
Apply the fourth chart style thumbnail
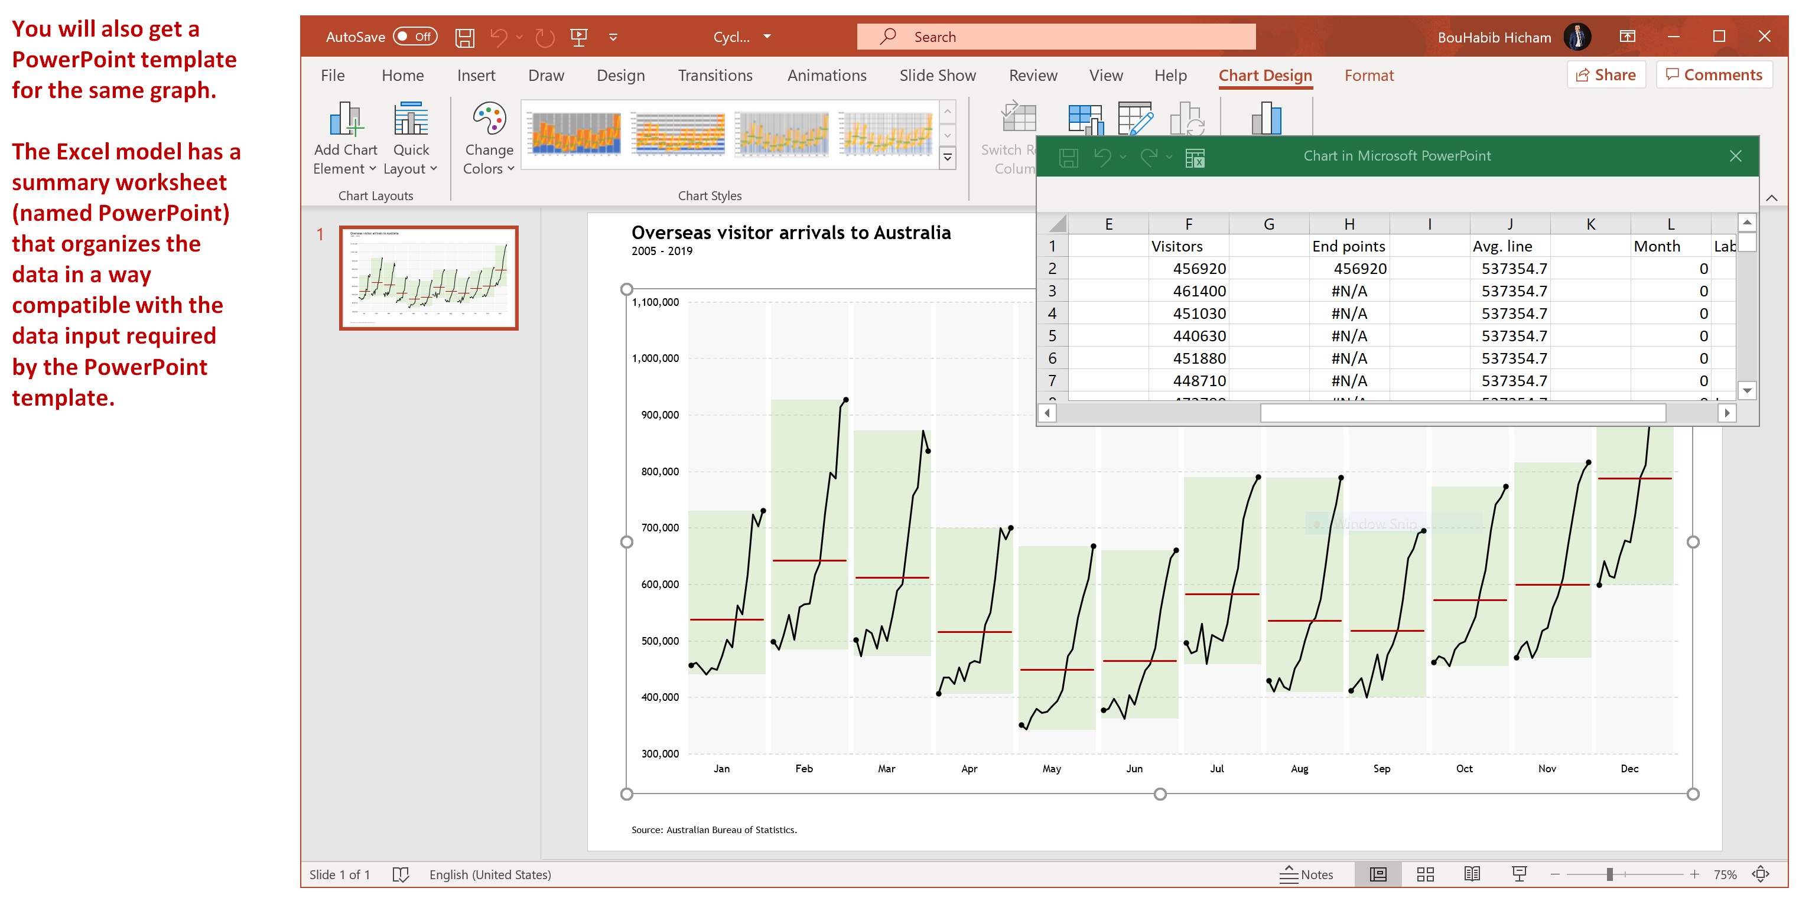click(x=886, y=133)
